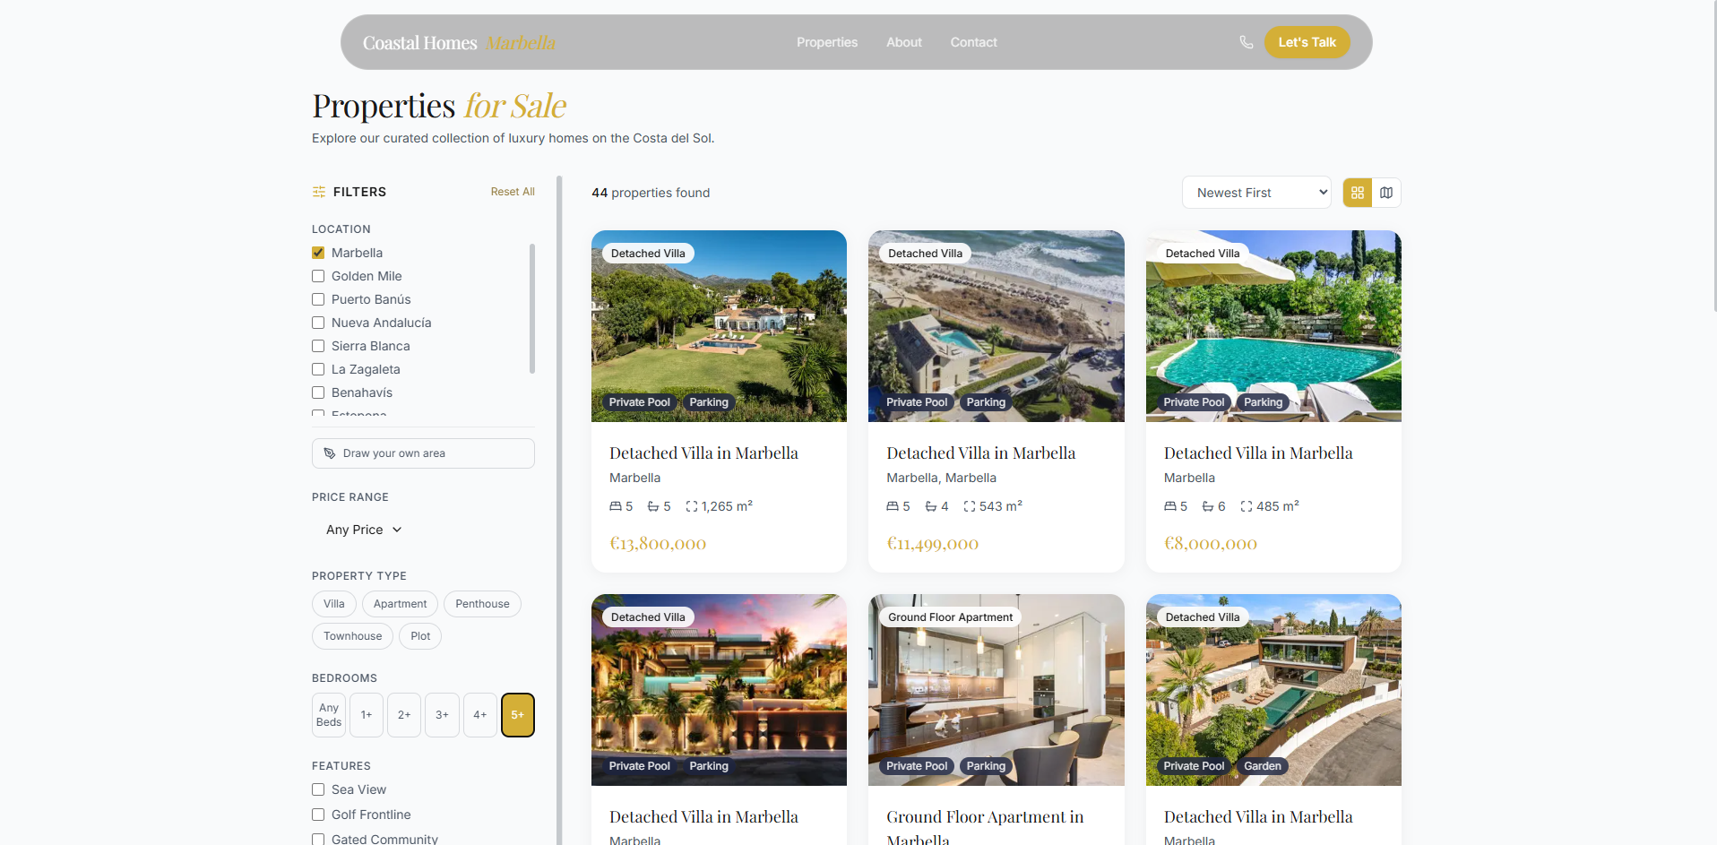This screenshot has height=845, width=1717.
Task: Click the filters sliders icon
Action: tap(318, 192)
